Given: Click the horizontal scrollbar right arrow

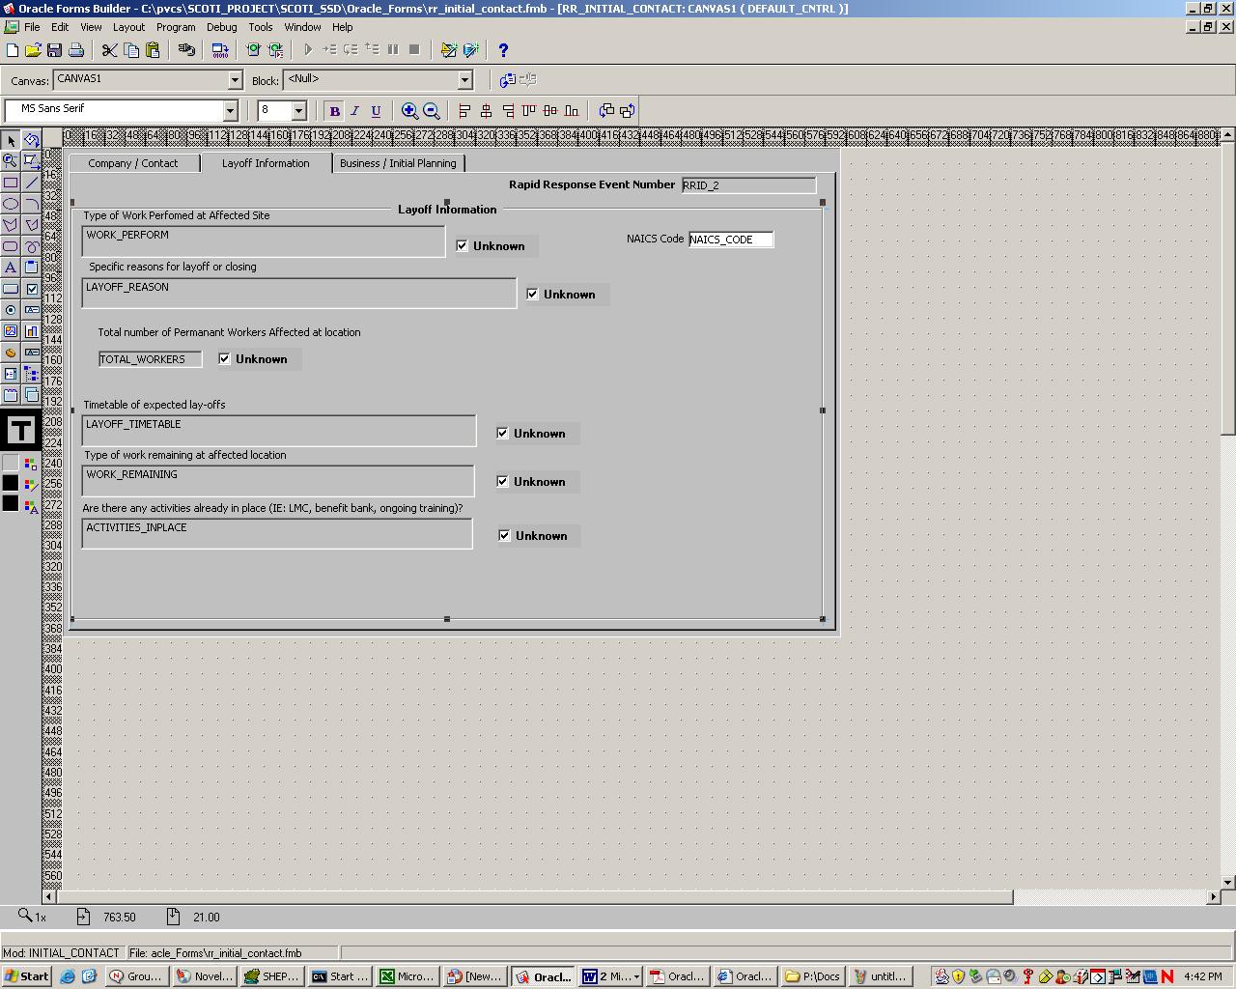Looking at the screenshot, I should click(x=1213, y=897).
